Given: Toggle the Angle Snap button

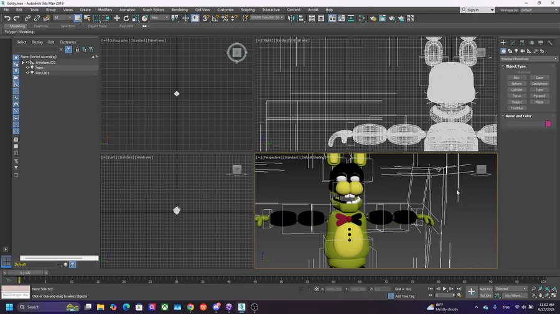Looking at the screenshot, I should (215, 18).
